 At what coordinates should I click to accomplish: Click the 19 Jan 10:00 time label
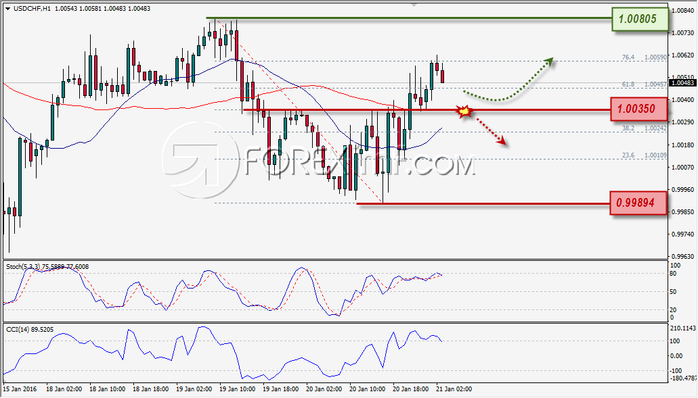pos(237,389)
